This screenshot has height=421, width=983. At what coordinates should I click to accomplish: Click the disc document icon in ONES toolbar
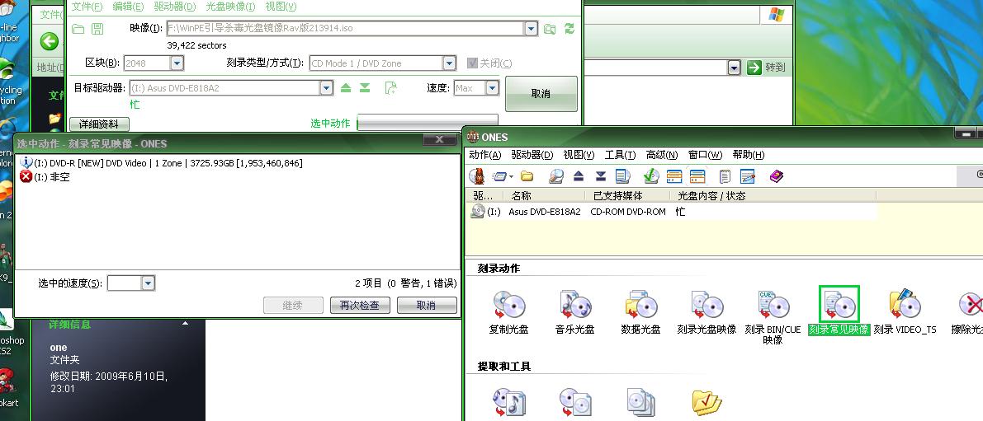point(622,176)
